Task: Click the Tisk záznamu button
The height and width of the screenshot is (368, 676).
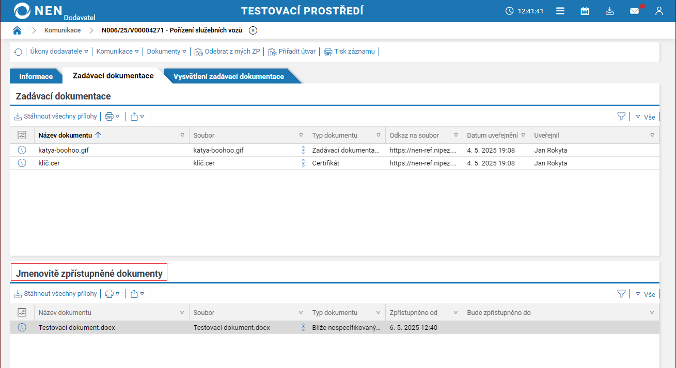Action: point(350,52)
